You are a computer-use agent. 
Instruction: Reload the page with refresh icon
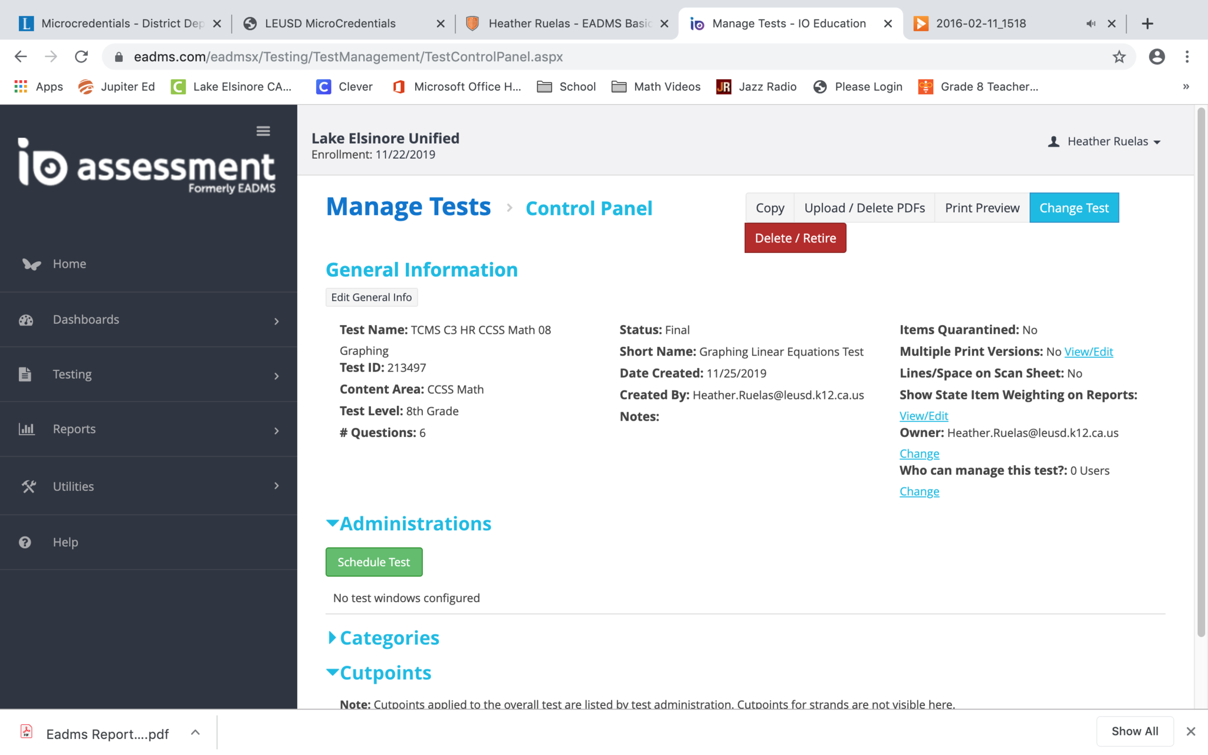[x=81, y=57]
